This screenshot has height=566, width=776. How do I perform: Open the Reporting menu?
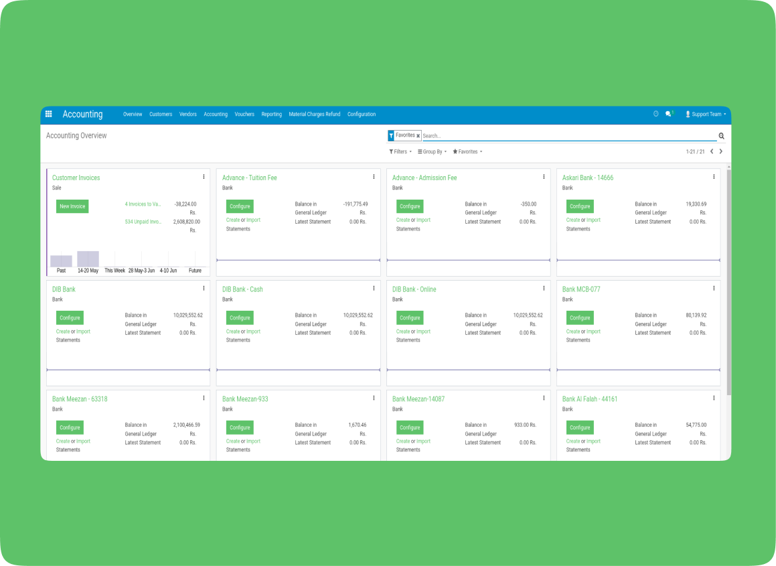pos(271,115)
